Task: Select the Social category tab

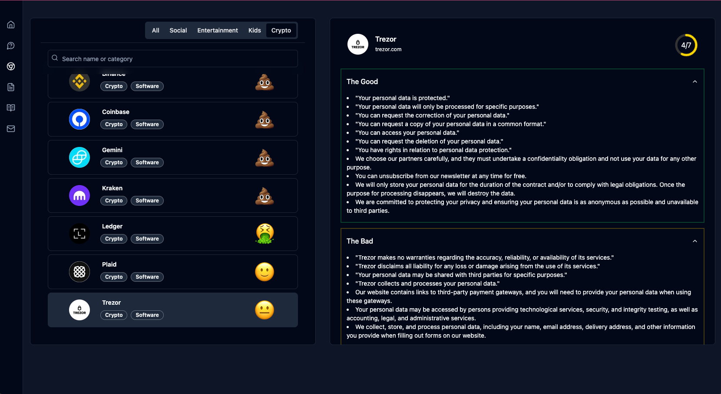Action: [x=178, y=30]
